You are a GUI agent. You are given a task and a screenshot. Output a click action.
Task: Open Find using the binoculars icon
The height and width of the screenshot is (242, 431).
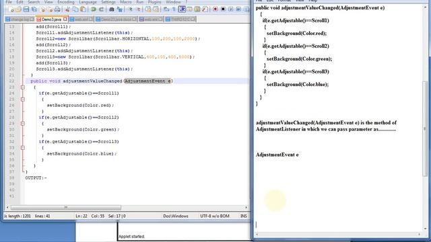(111, 9)
